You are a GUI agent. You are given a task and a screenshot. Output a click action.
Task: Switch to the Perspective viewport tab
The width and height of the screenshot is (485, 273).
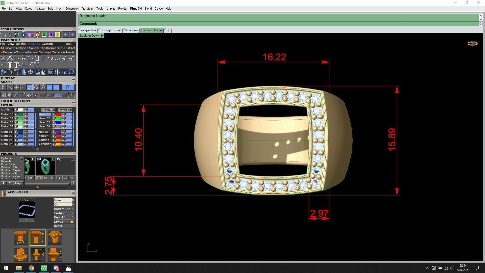point(88,30)
